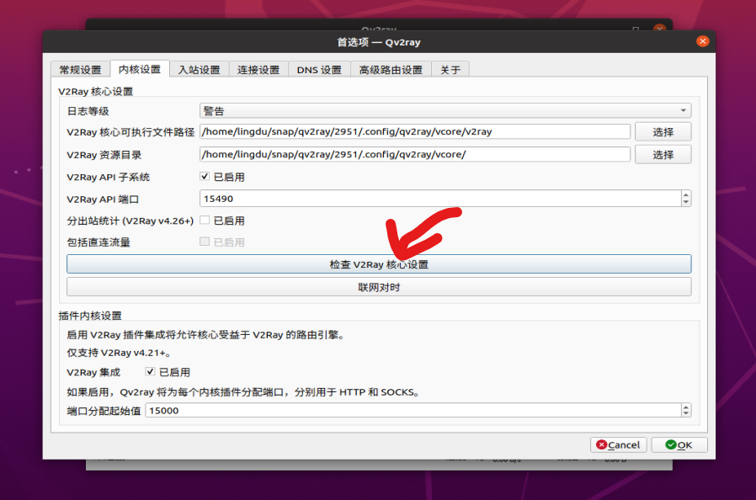Viewport: 756px width, 500px height.
Task: Select the 内核设置 tab
Action: (140, 69)
